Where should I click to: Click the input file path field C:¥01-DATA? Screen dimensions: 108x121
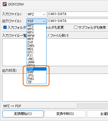(x=78, y=14)
